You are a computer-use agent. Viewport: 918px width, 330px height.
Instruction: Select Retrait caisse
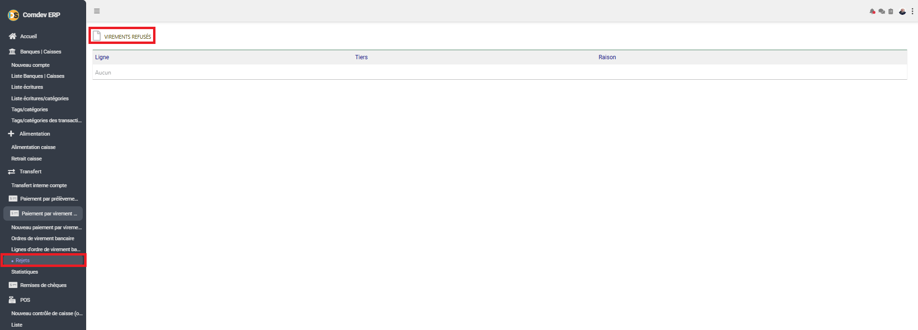click(x=27, y=159)
